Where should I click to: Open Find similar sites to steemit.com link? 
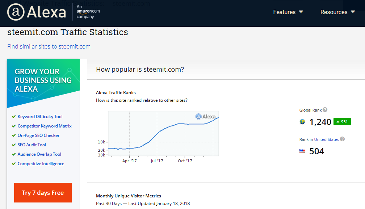(x=49, y=46)
